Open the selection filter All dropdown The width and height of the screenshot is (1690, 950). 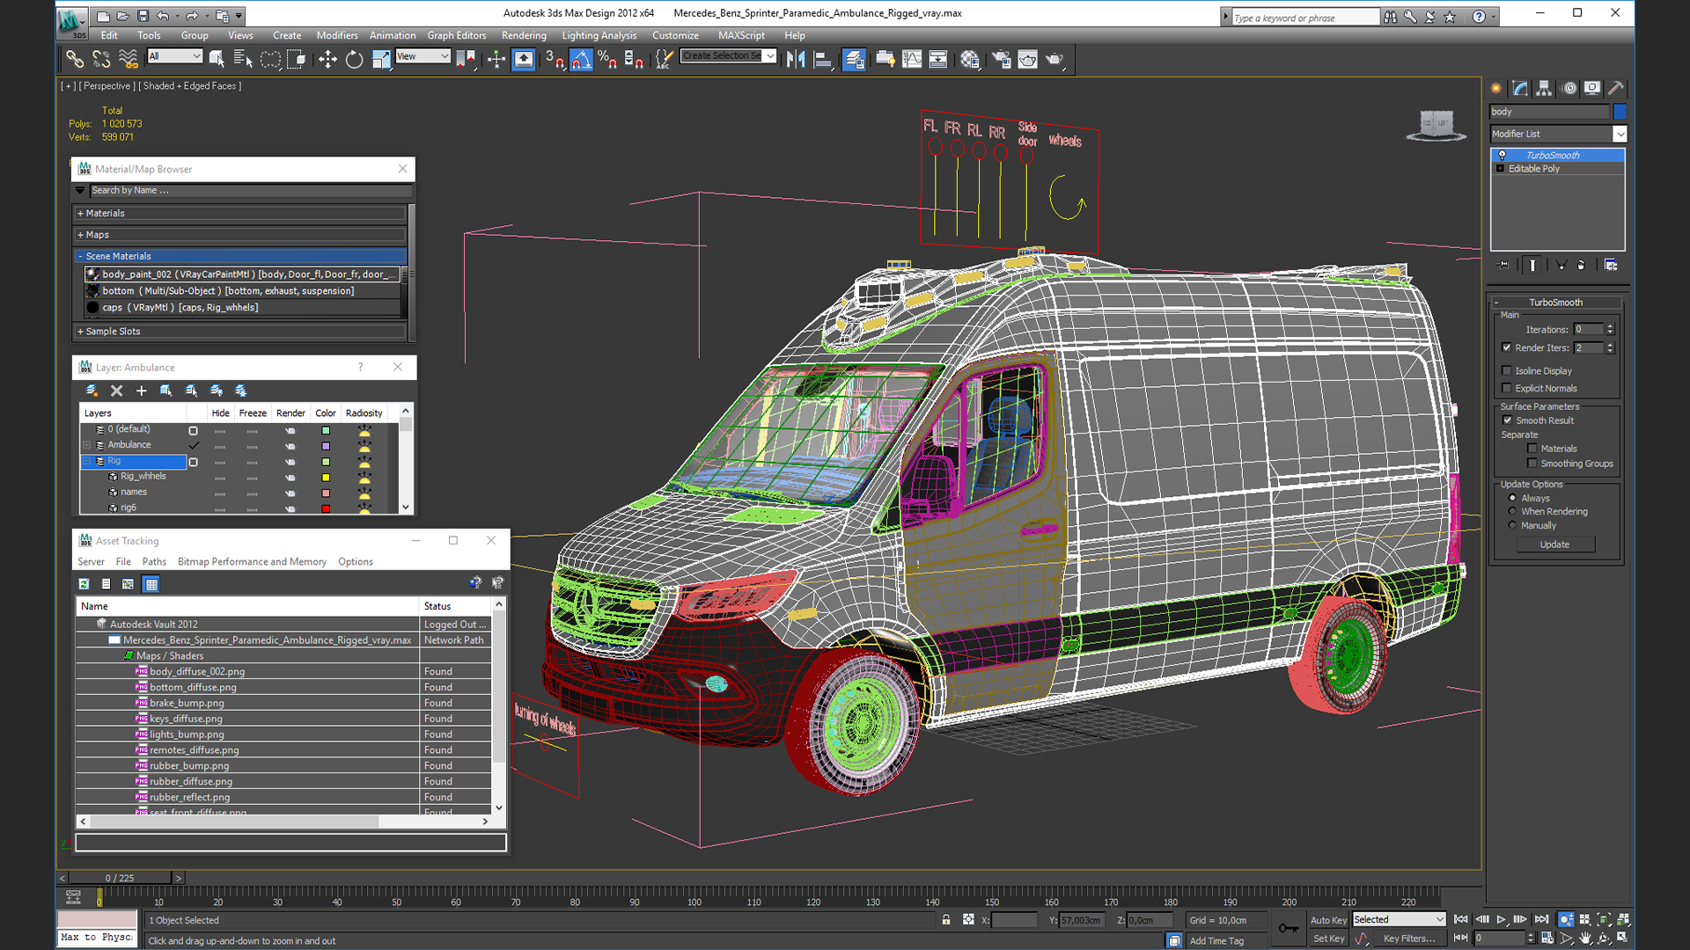point(175,56)
